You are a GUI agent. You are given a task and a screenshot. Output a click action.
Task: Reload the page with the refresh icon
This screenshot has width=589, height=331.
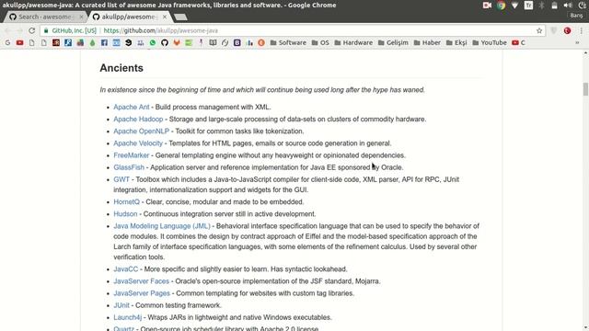[x=32, y=30]
